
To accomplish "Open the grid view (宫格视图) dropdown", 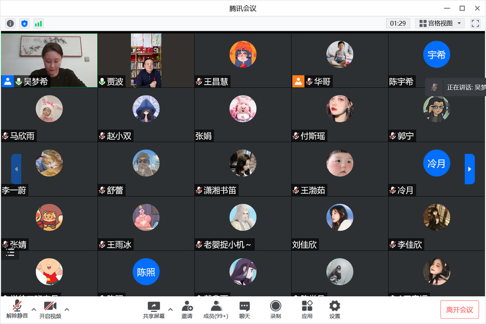I will coord(440,23).
